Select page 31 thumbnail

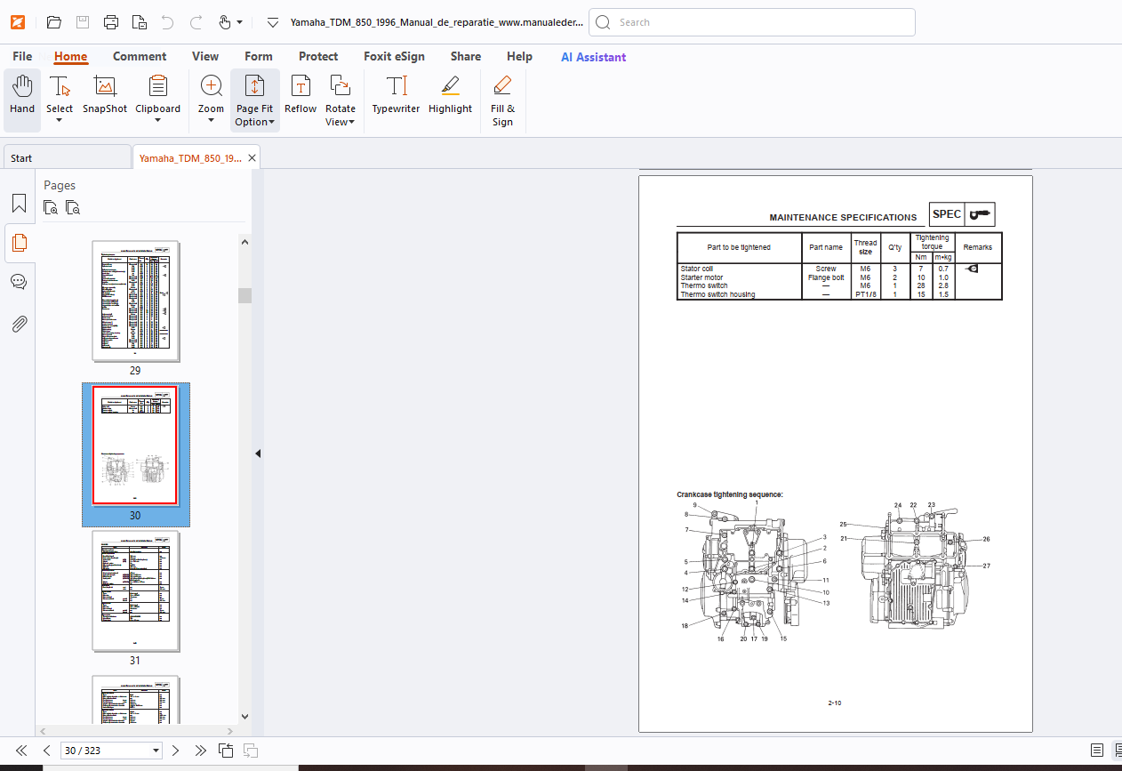136,591
